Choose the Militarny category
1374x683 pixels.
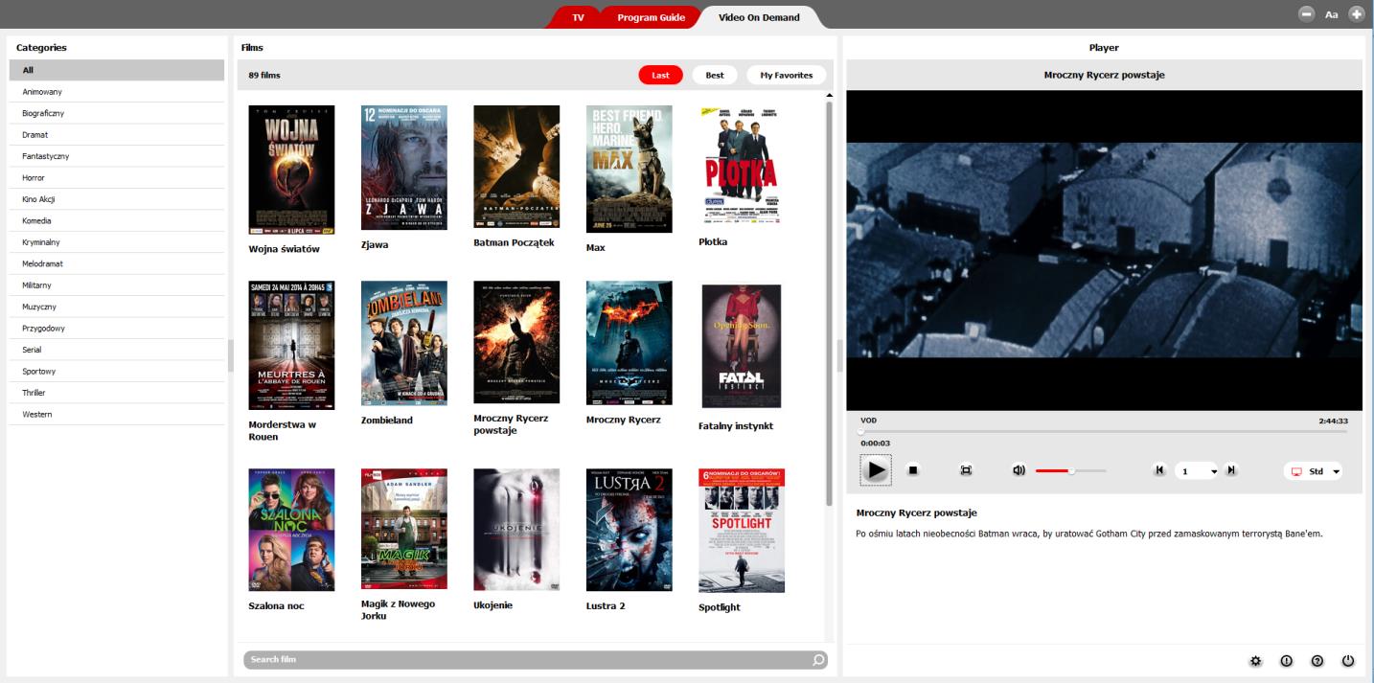(x=117, y=285)
